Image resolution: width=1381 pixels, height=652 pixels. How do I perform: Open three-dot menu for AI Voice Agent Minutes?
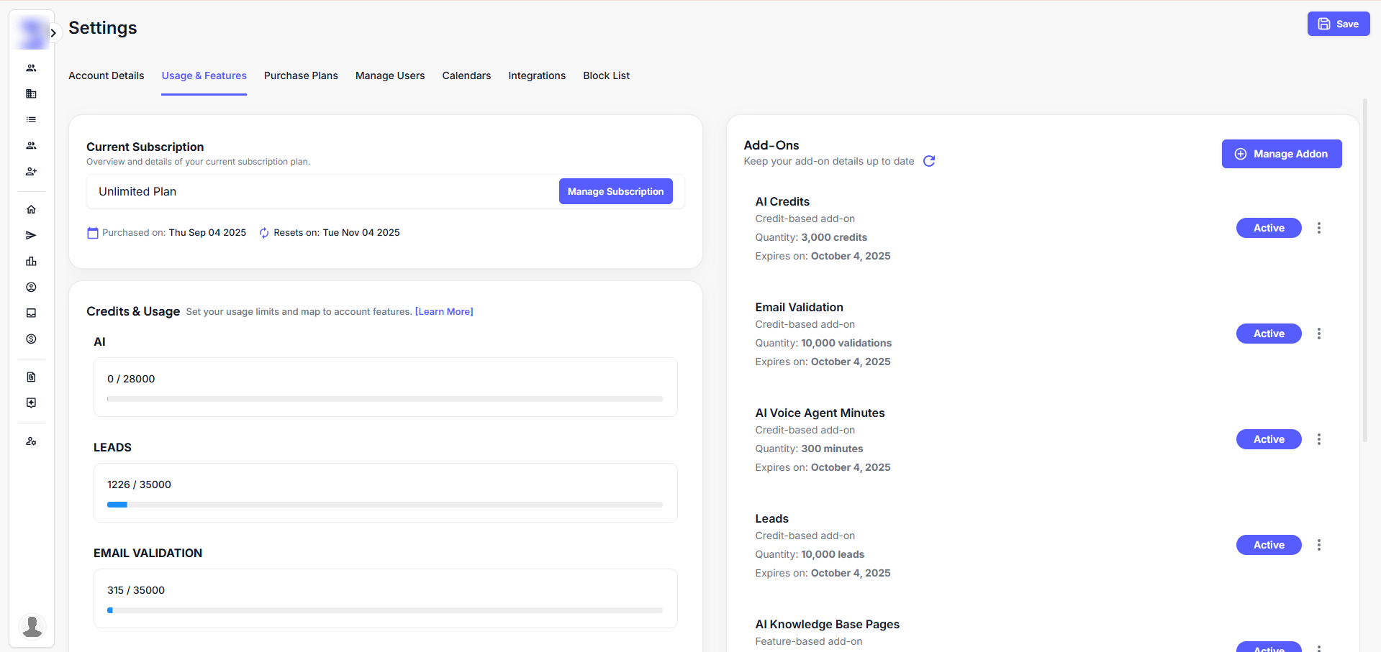[x=1318, y=439]
